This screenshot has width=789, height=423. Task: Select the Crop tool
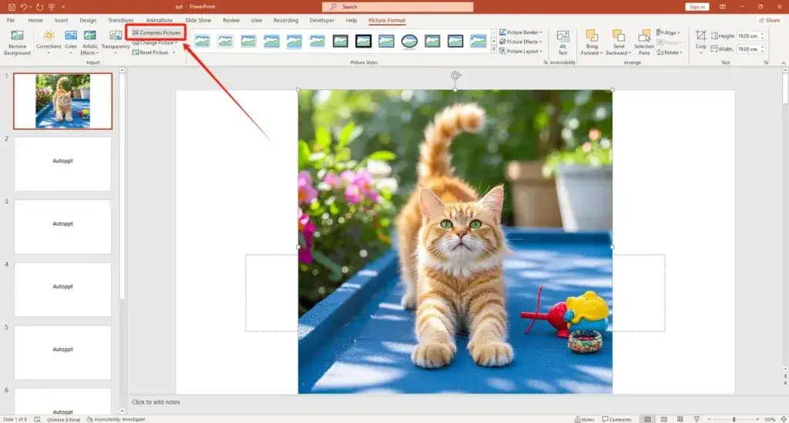[701, 42]
